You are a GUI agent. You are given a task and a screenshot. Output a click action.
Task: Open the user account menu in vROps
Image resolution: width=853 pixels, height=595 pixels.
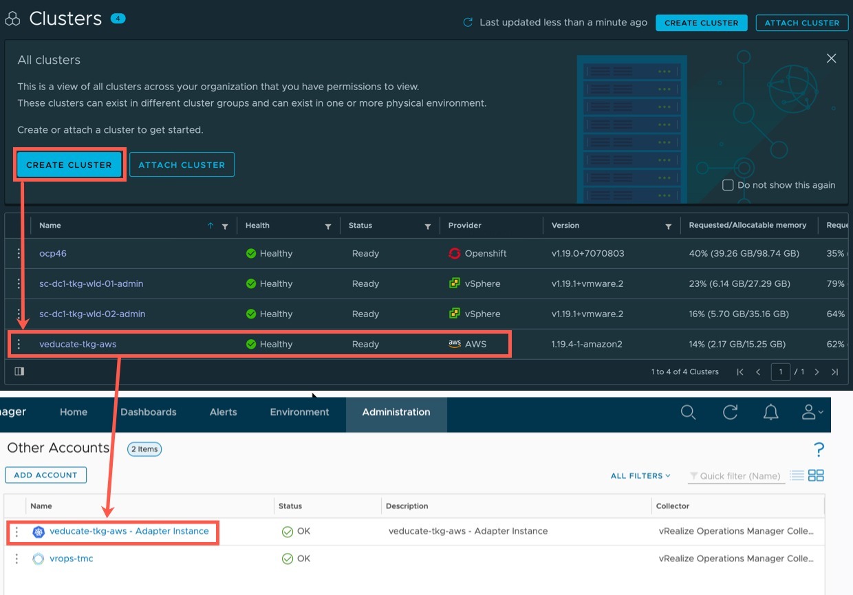[812, 412]
